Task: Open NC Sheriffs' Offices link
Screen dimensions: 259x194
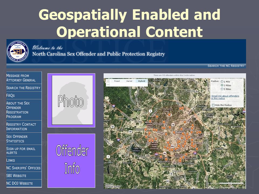Action: [24, 168]
